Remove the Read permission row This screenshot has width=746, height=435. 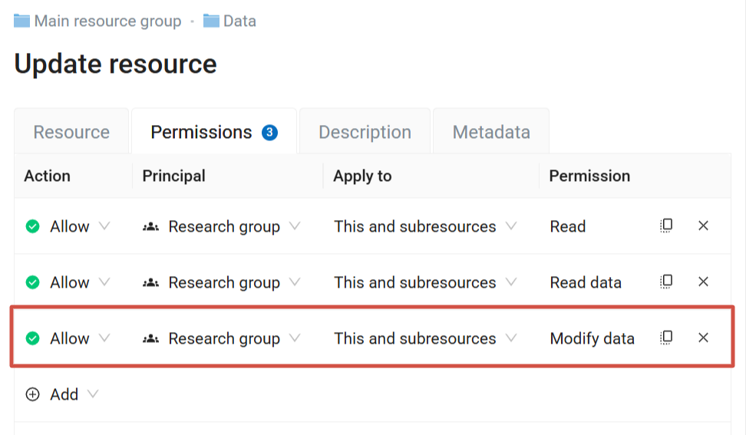click(703, 226)
